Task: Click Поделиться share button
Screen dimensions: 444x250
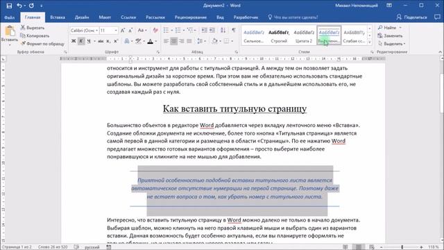Action: [x=411, y=17]
